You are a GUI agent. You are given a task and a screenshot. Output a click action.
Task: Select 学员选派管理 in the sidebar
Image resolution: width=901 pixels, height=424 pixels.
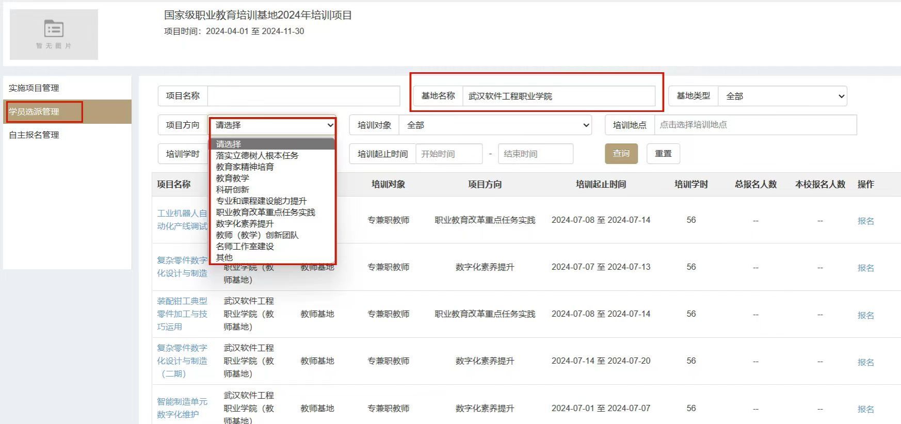[x=34, y=111]
